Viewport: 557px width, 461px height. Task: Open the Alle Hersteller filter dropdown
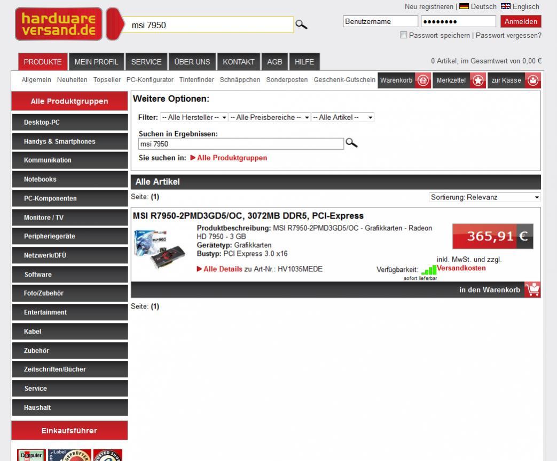point(194,117)
